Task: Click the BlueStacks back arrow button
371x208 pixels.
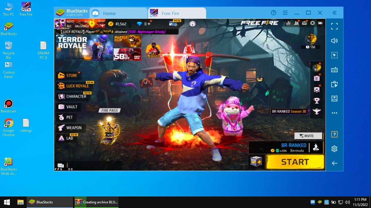Action: pos(334,163)
